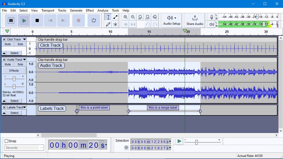Click the Zoom Toggle icon
Image resolution: width=283 pixels, height=159 pixels.
tap(155, 17)
